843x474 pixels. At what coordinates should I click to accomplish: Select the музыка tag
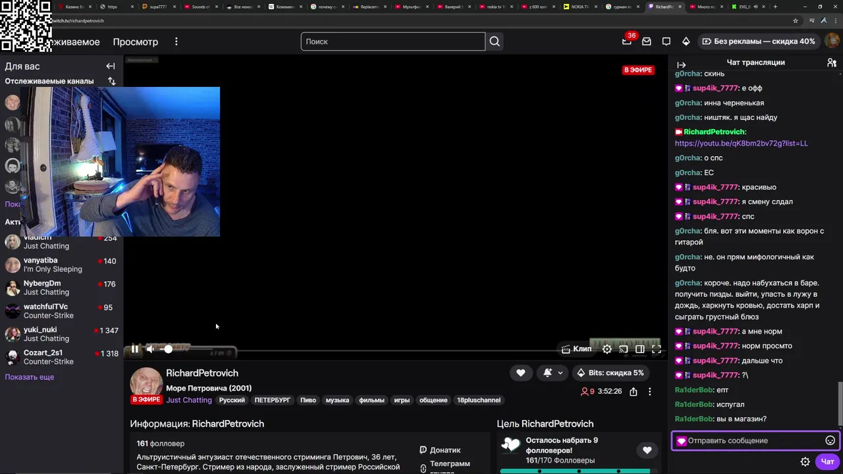coord(337,400)
